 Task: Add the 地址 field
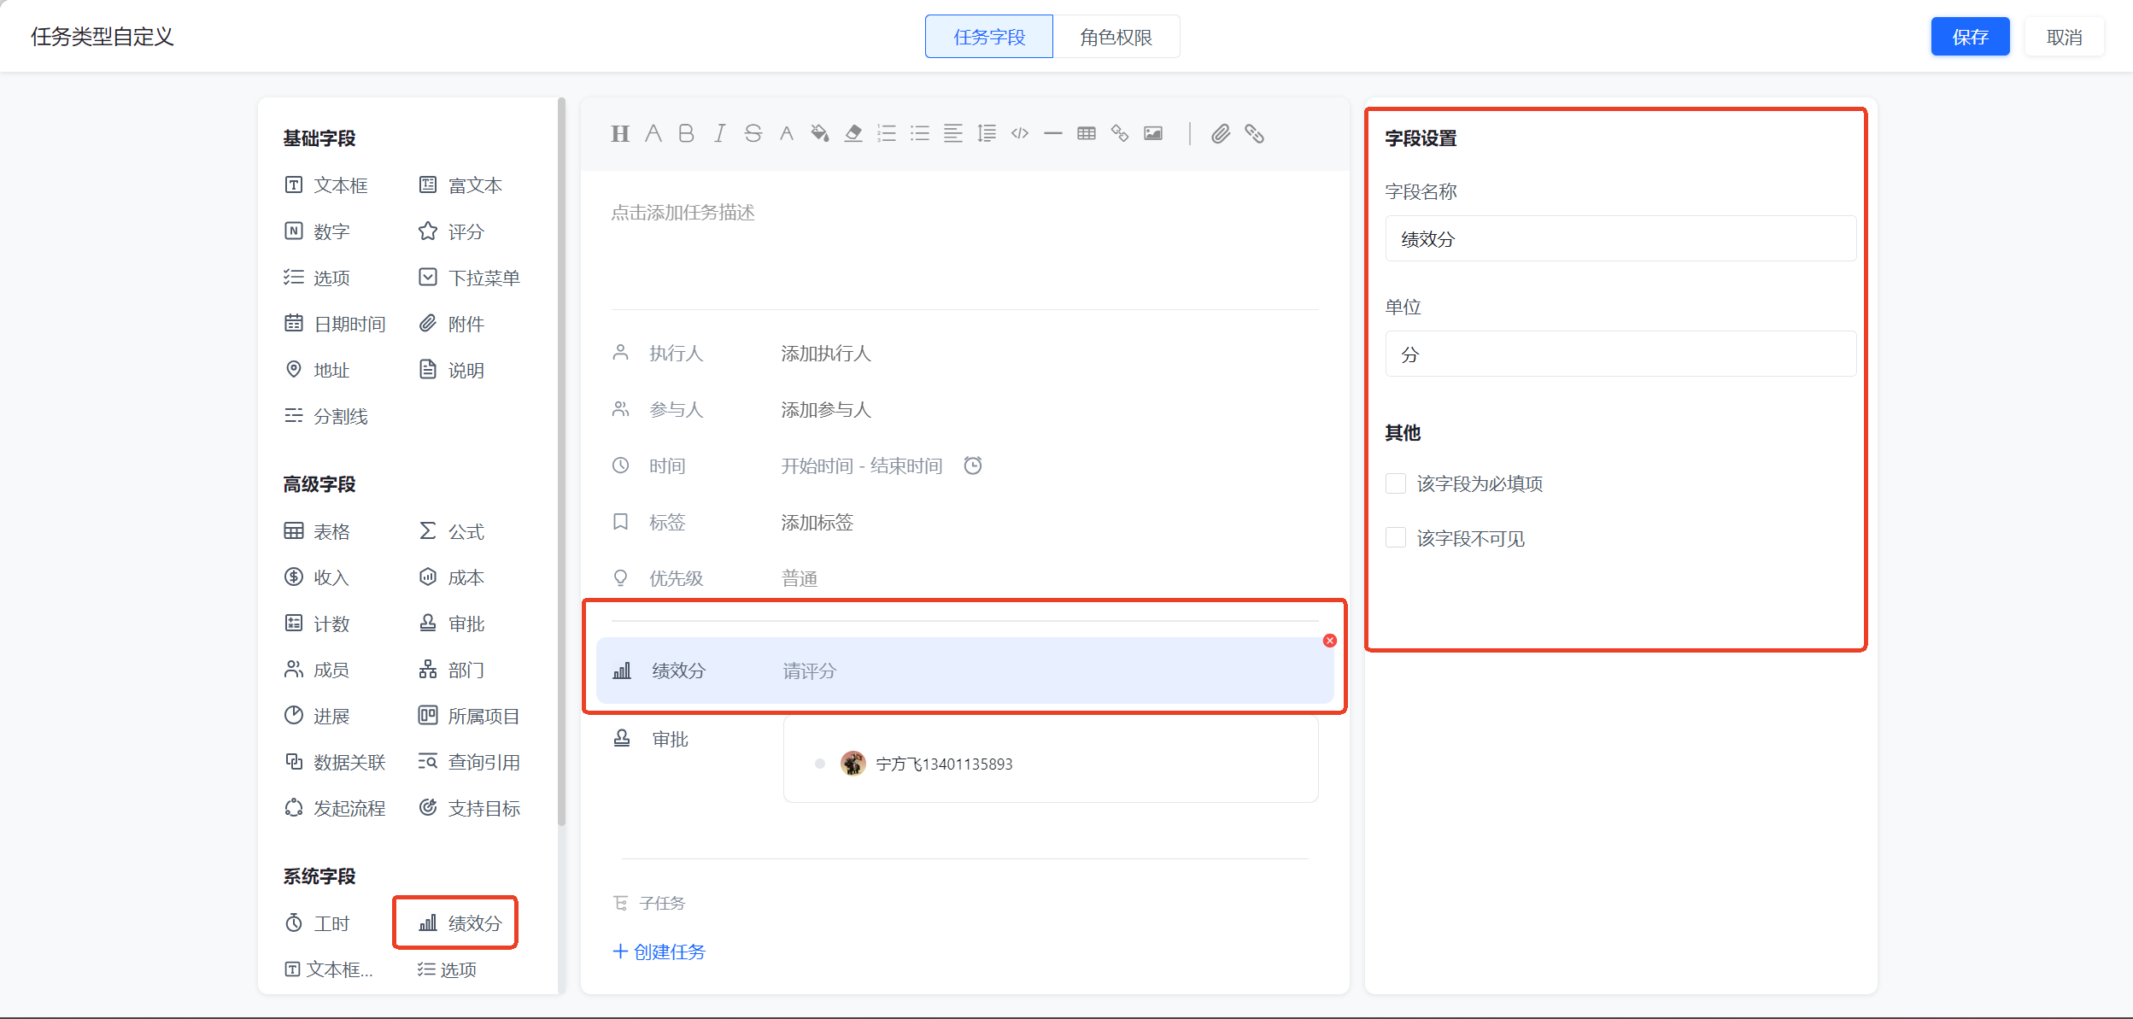pyautogui.click(x=317, y=370)
